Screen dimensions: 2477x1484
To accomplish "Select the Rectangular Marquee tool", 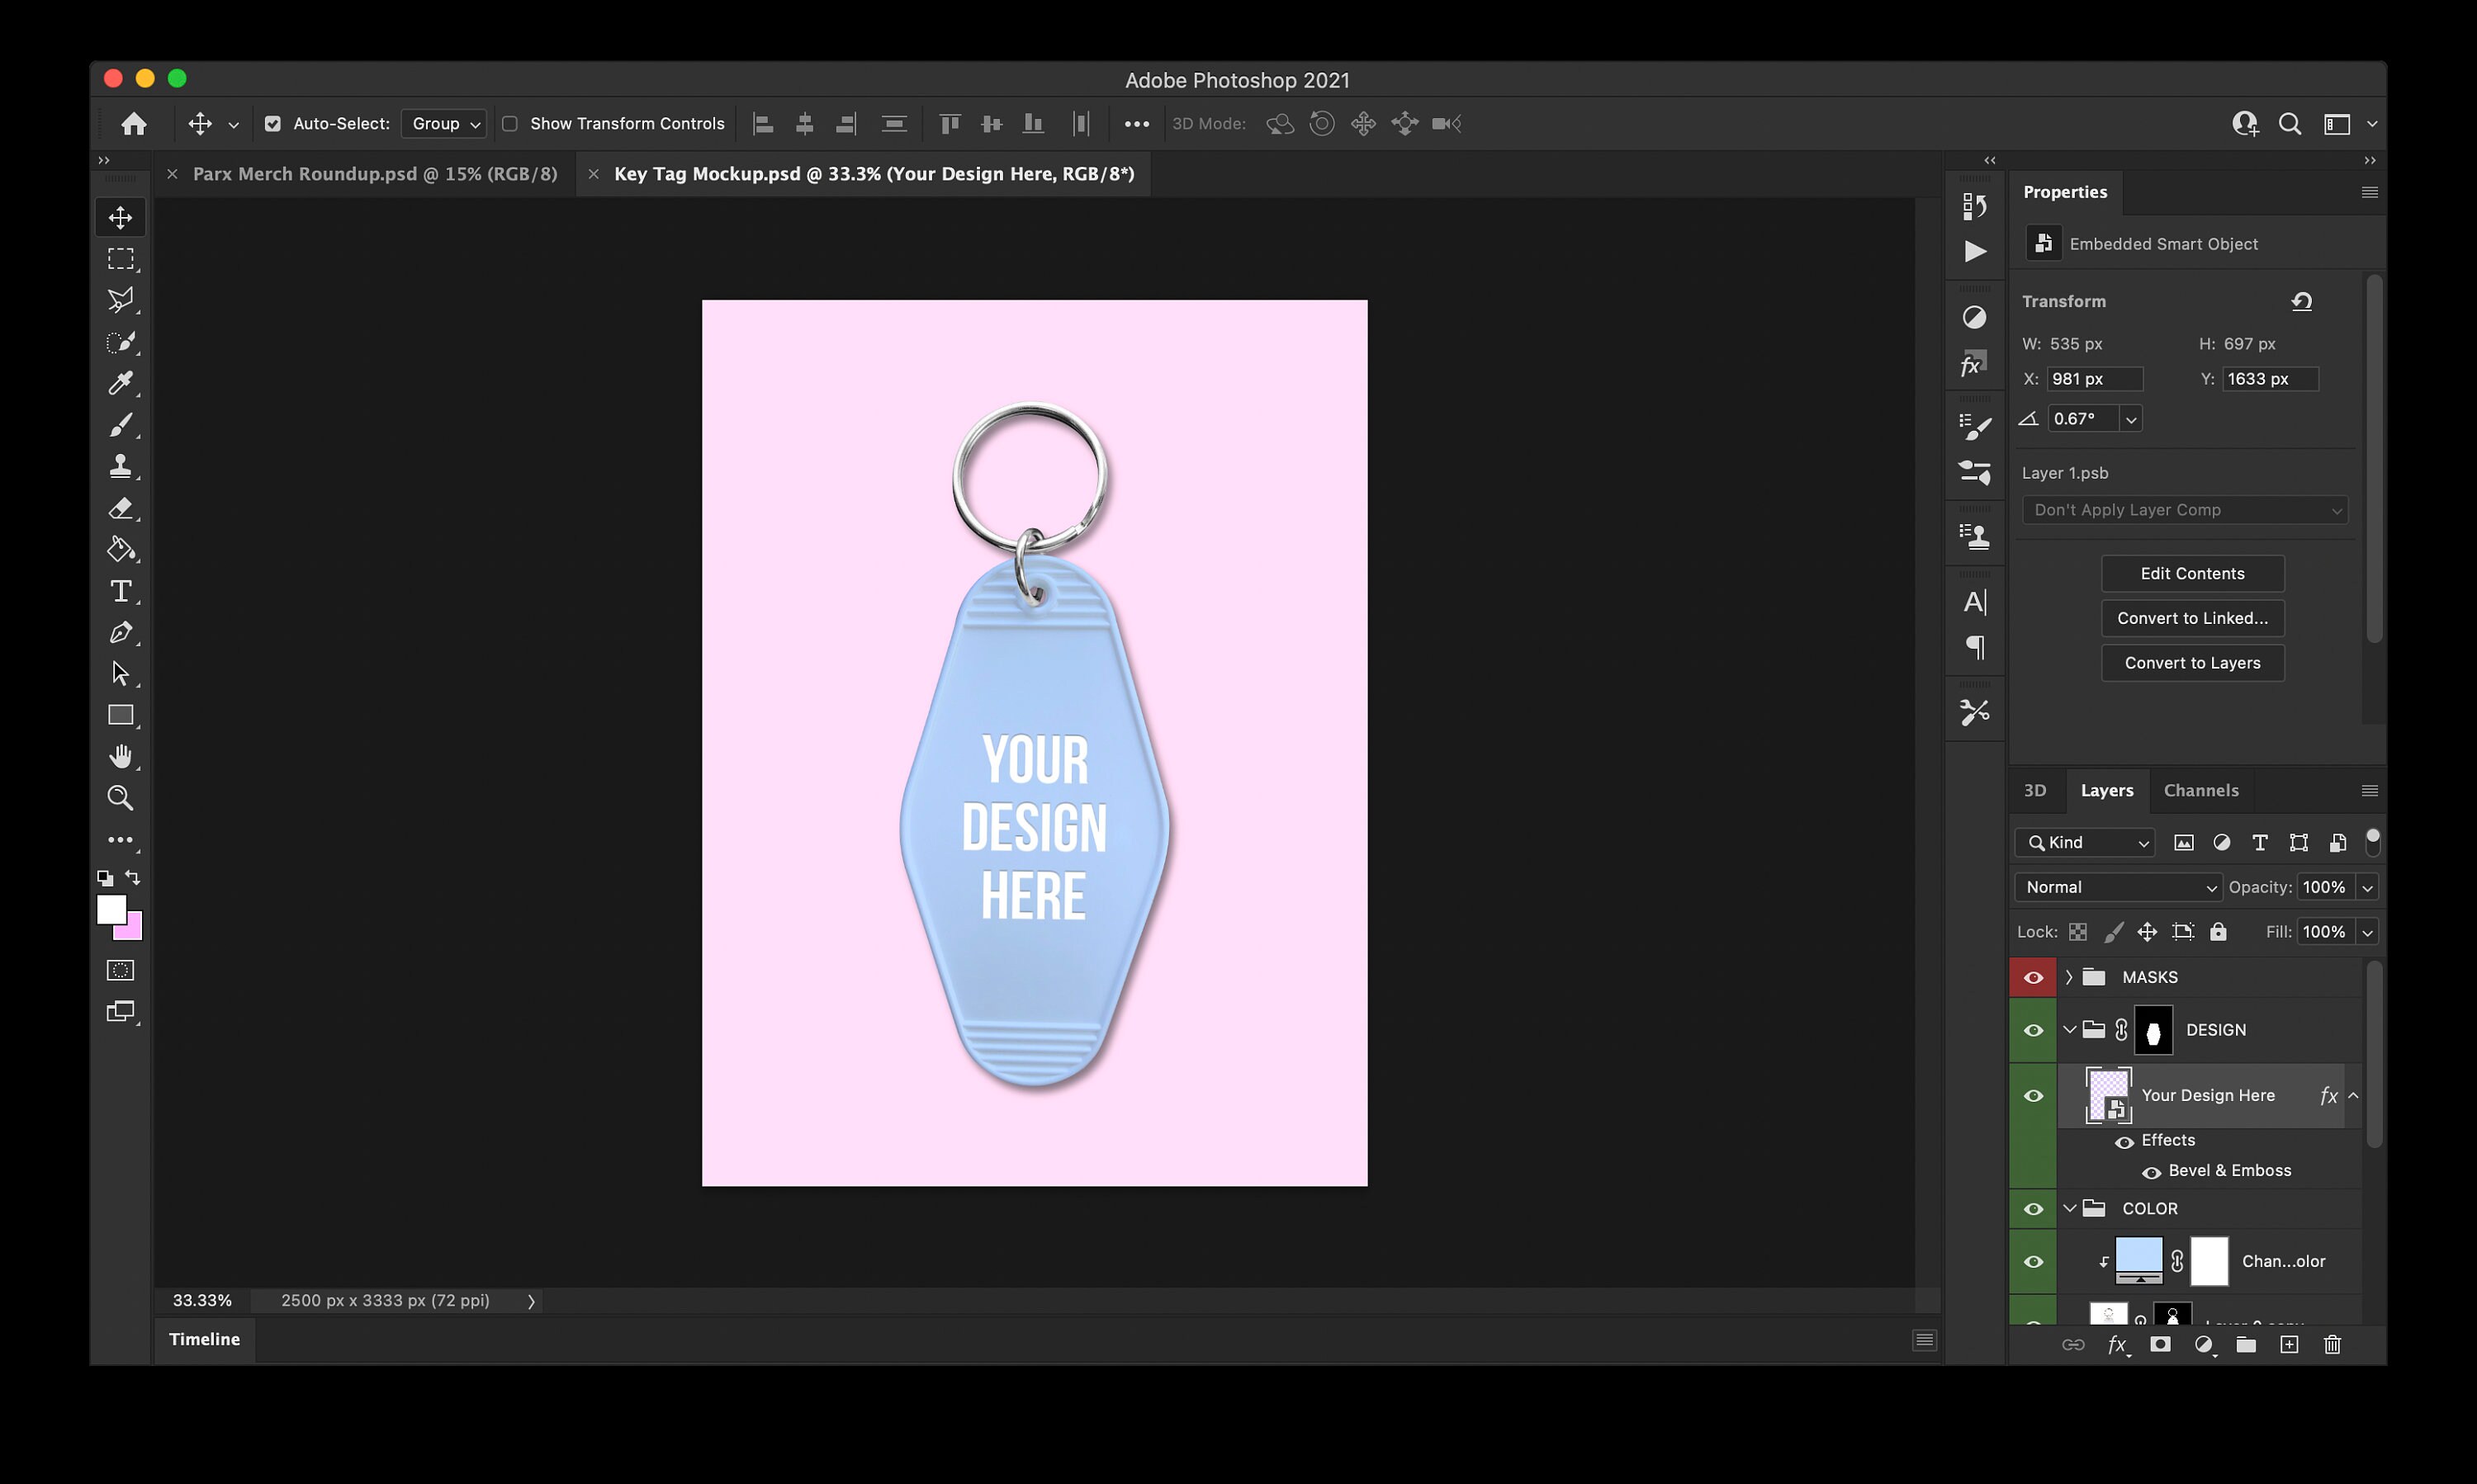I will click(x=120, y=259).
